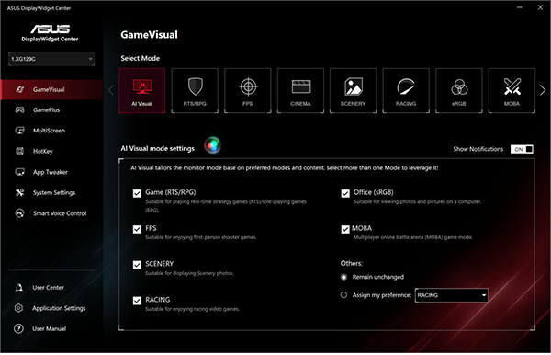The width and height of the screenshot is (551, 355).
Task: Click the 'Select Mode' heading
Action: click(x=141, y=58)
